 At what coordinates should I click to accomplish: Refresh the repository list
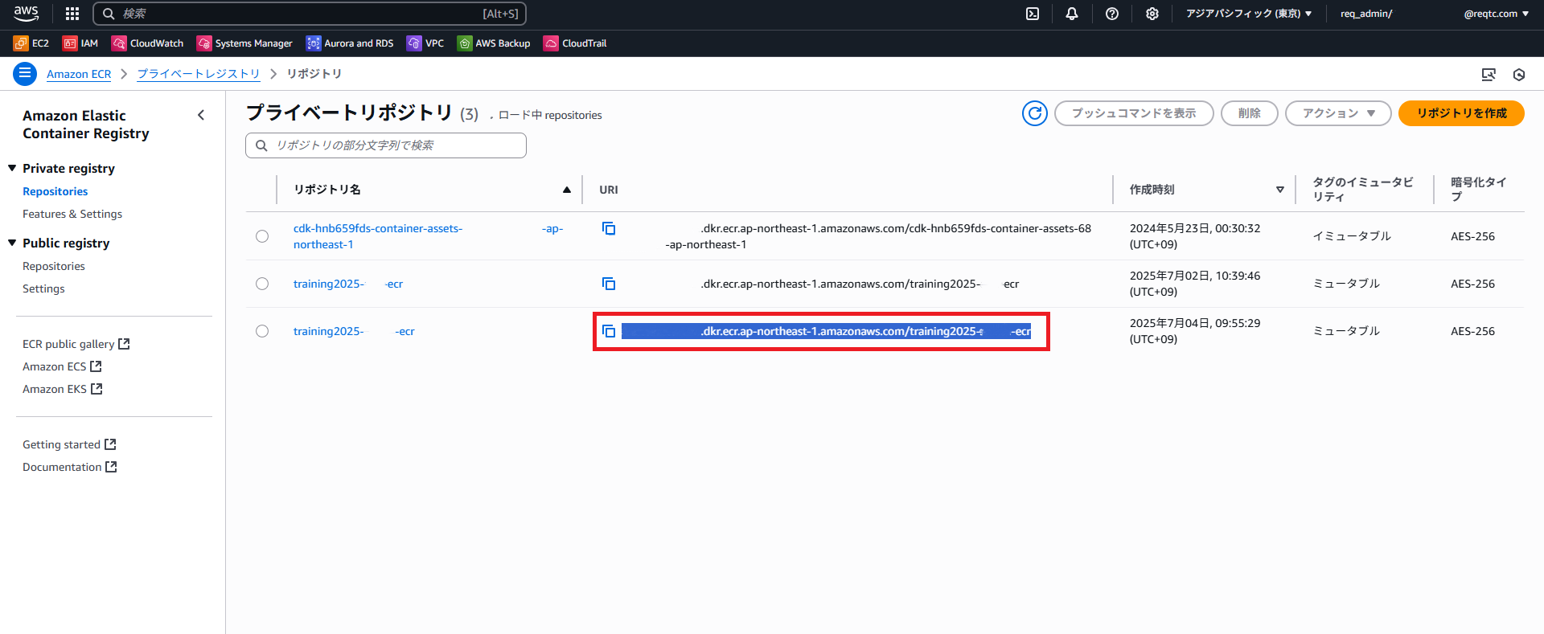[x=1035, y=113]
